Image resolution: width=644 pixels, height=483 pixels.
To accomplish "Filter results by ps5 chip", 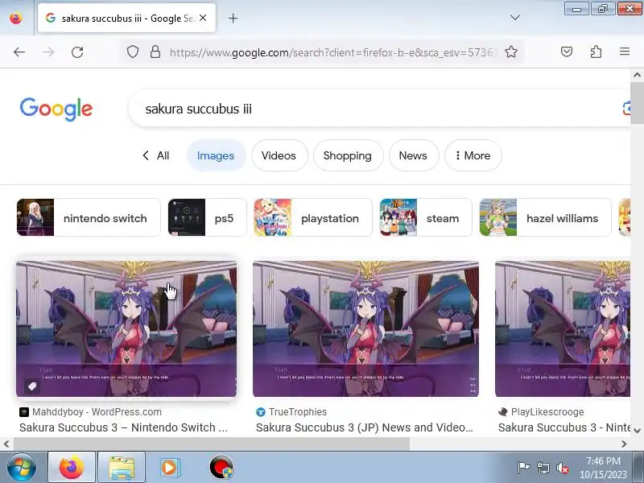I will (207, 217).
